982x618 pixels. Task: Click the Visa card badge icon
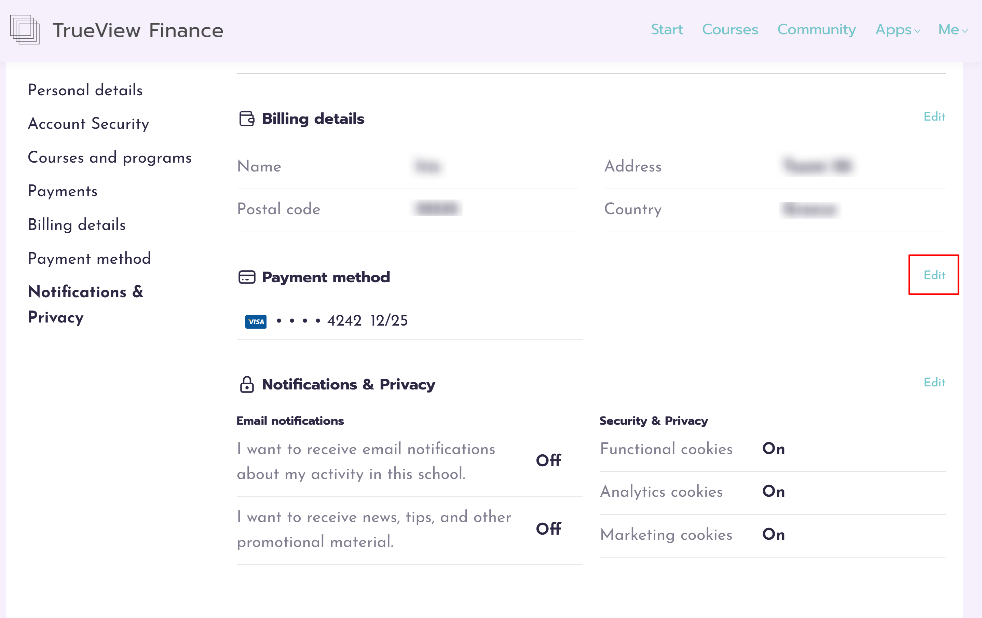(256, 321)
